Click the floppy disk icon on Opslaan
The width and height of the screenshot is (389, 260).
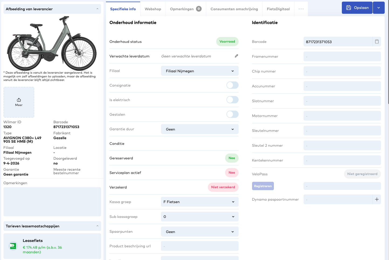point(349,8)
